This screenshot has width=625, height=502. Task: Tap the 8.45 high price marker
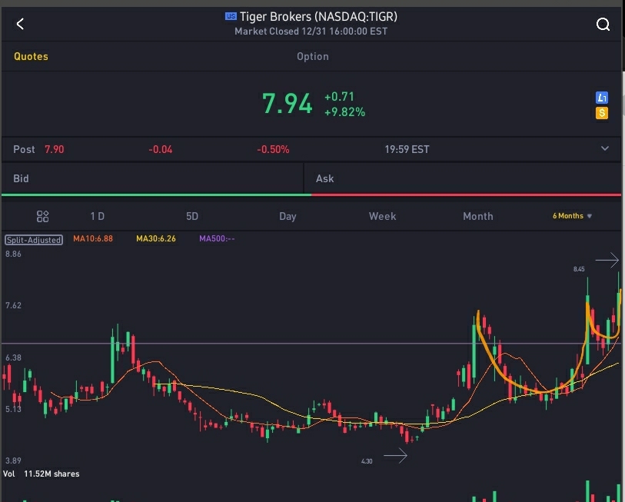click(579, 269)
